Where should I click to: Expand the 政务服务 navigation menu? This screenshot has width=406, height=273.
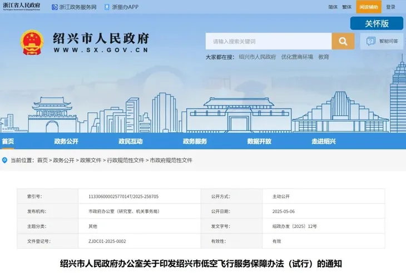click(x=195, y=141)
